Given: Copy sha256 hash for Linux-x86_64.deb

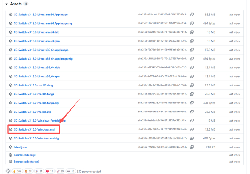Looking at the screenshot, I should point(192,67).
